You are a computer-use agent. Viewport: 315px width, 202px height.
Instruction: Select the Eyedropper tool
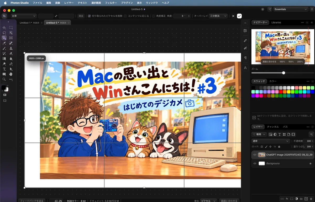(4, 43)
